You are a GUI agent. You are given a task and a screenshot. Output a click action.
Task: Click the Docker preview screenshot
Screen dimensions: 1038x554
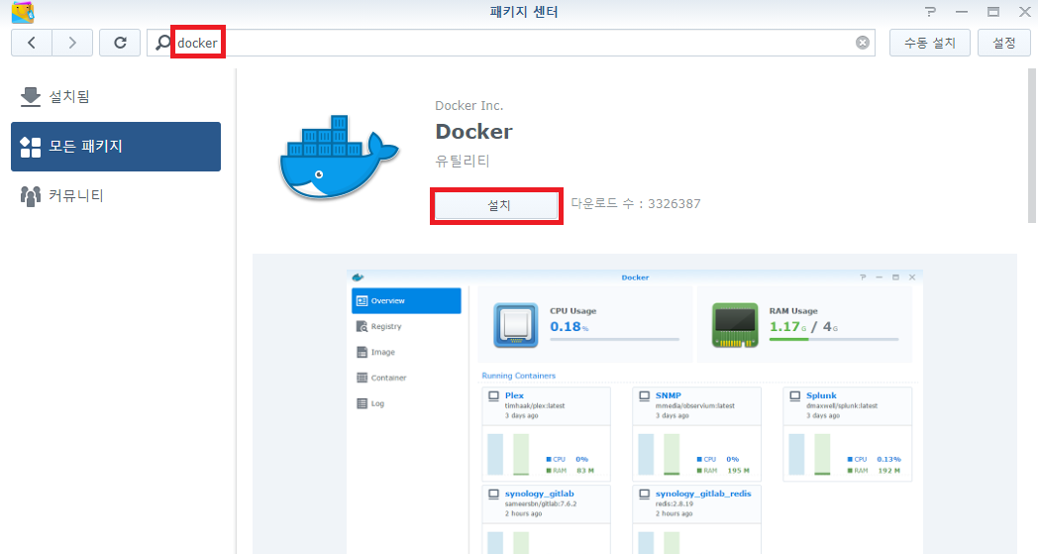coord(634,411)
